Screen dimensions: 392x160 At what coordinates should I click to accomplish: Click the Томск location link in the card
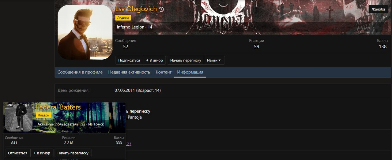[99, 124]
